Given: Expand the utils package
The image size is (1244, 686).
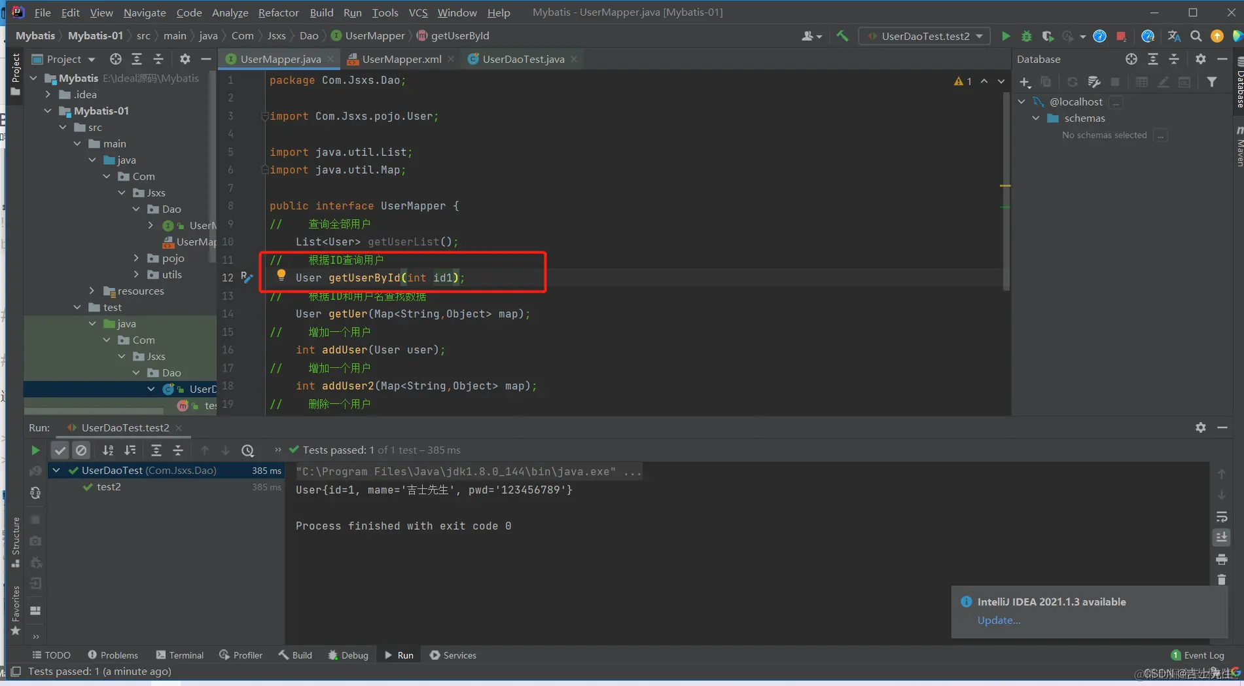Looking at the screenshot, I should [136, 275].
